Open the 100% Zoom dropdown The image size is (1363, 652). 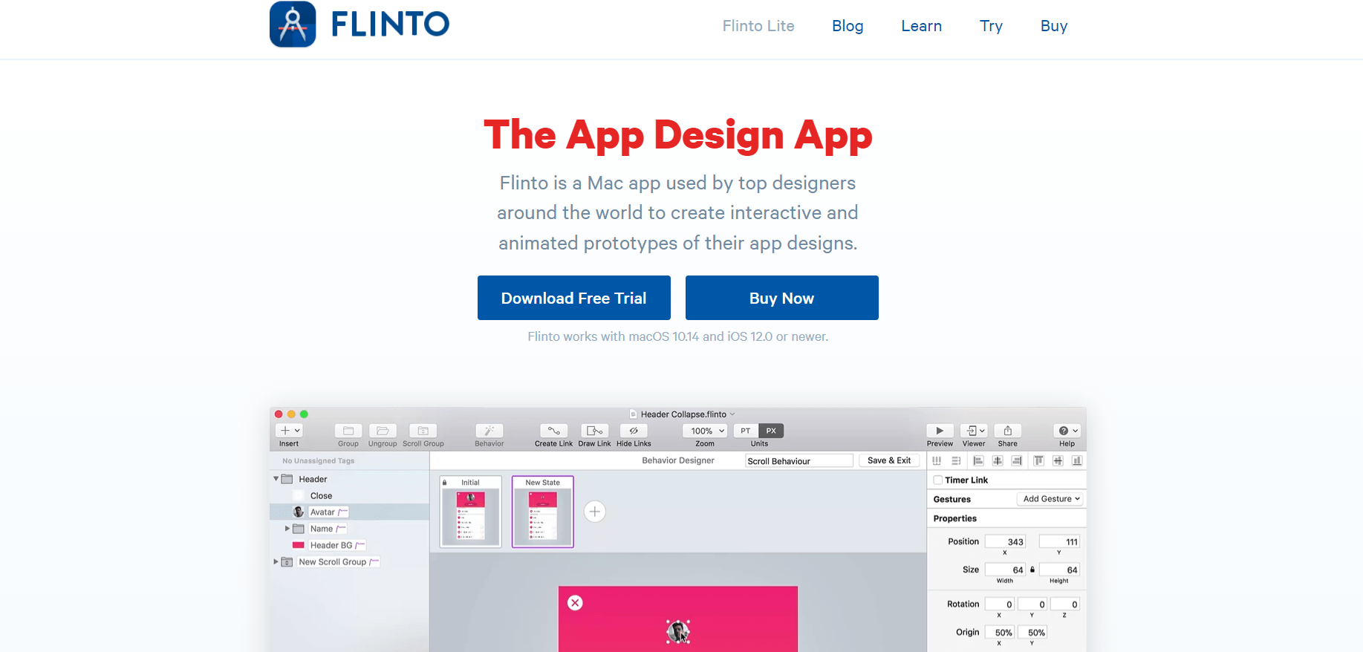point(705,431)
